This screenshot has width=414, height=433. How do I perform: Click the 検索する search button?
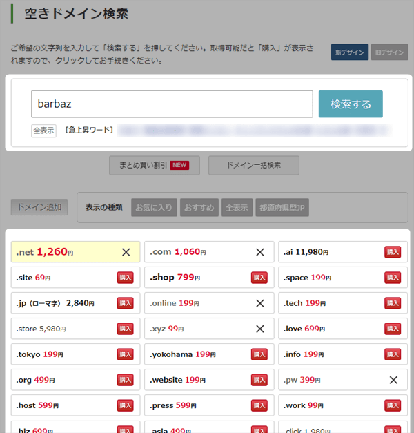(x=351, y=104)
